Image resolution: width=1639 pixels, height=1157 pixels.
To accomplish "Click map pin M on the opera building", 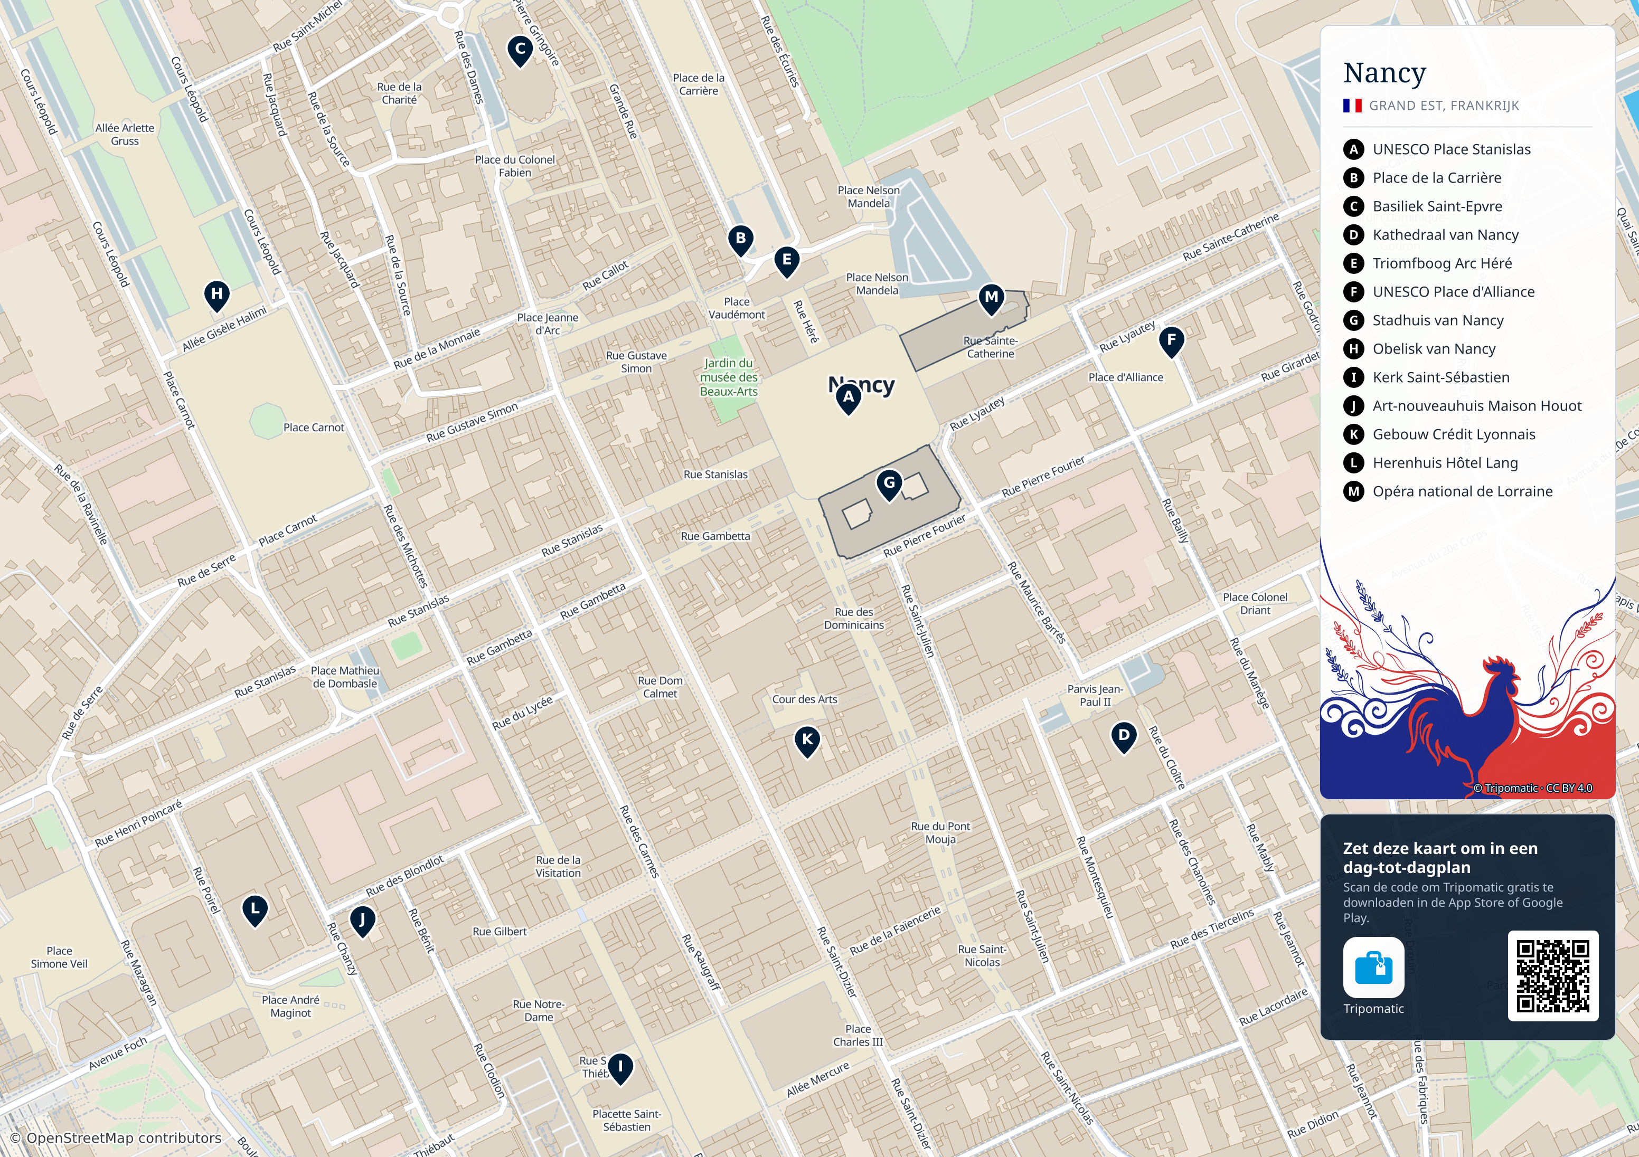I will 992,300.
